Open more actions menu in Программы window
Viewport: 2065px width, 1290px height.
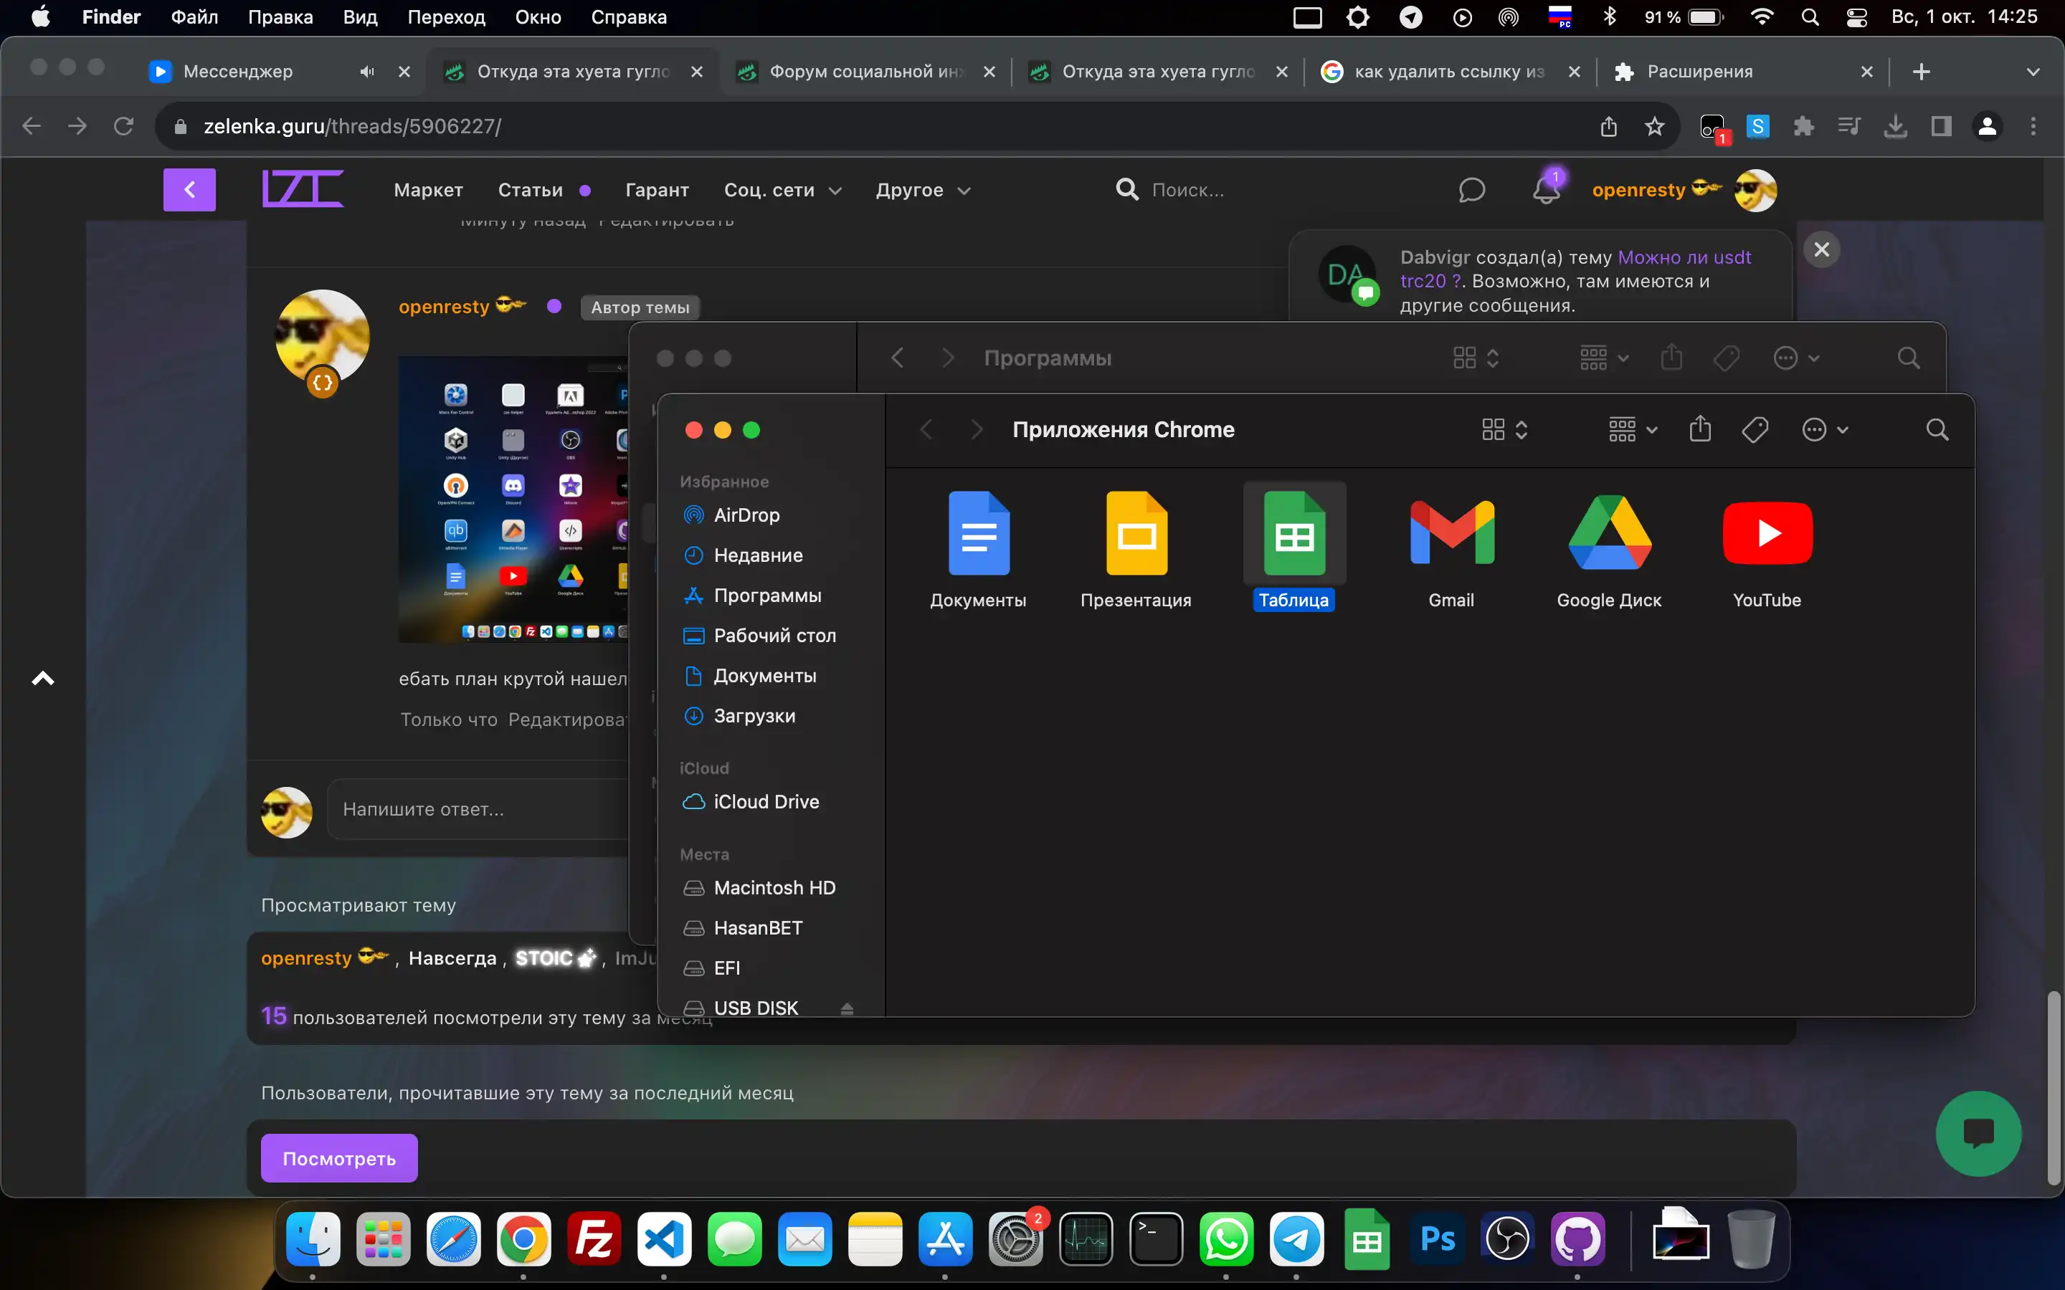coord(1796,358)
